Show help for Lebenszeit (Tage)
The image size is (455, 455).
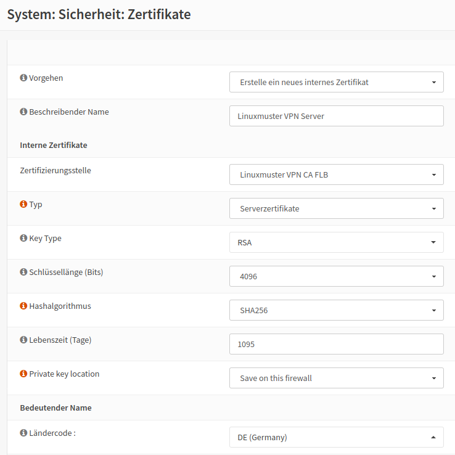(23, 340)
